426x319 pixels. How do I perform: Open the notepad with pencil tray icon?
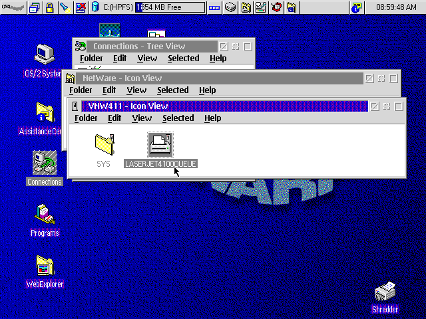(261, 7)
